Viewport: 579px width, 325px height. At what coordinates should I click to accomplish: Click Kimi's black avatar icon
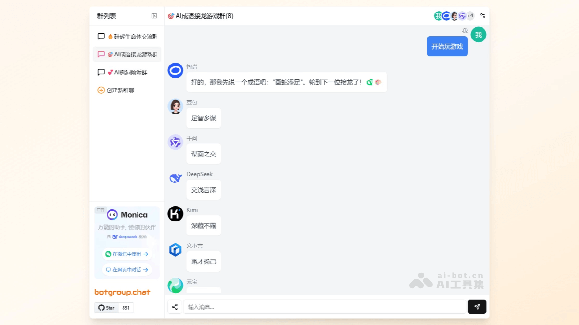point(175,214)
